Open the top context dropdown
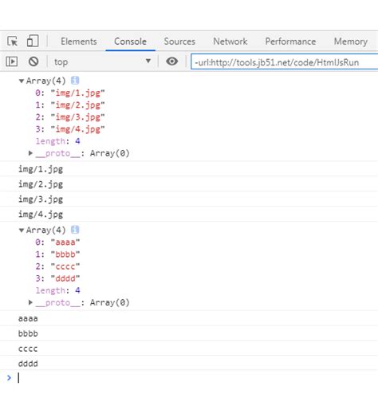The width and height of the screenshot is (378, 414). pyautogui.click(x=102, y=61)
